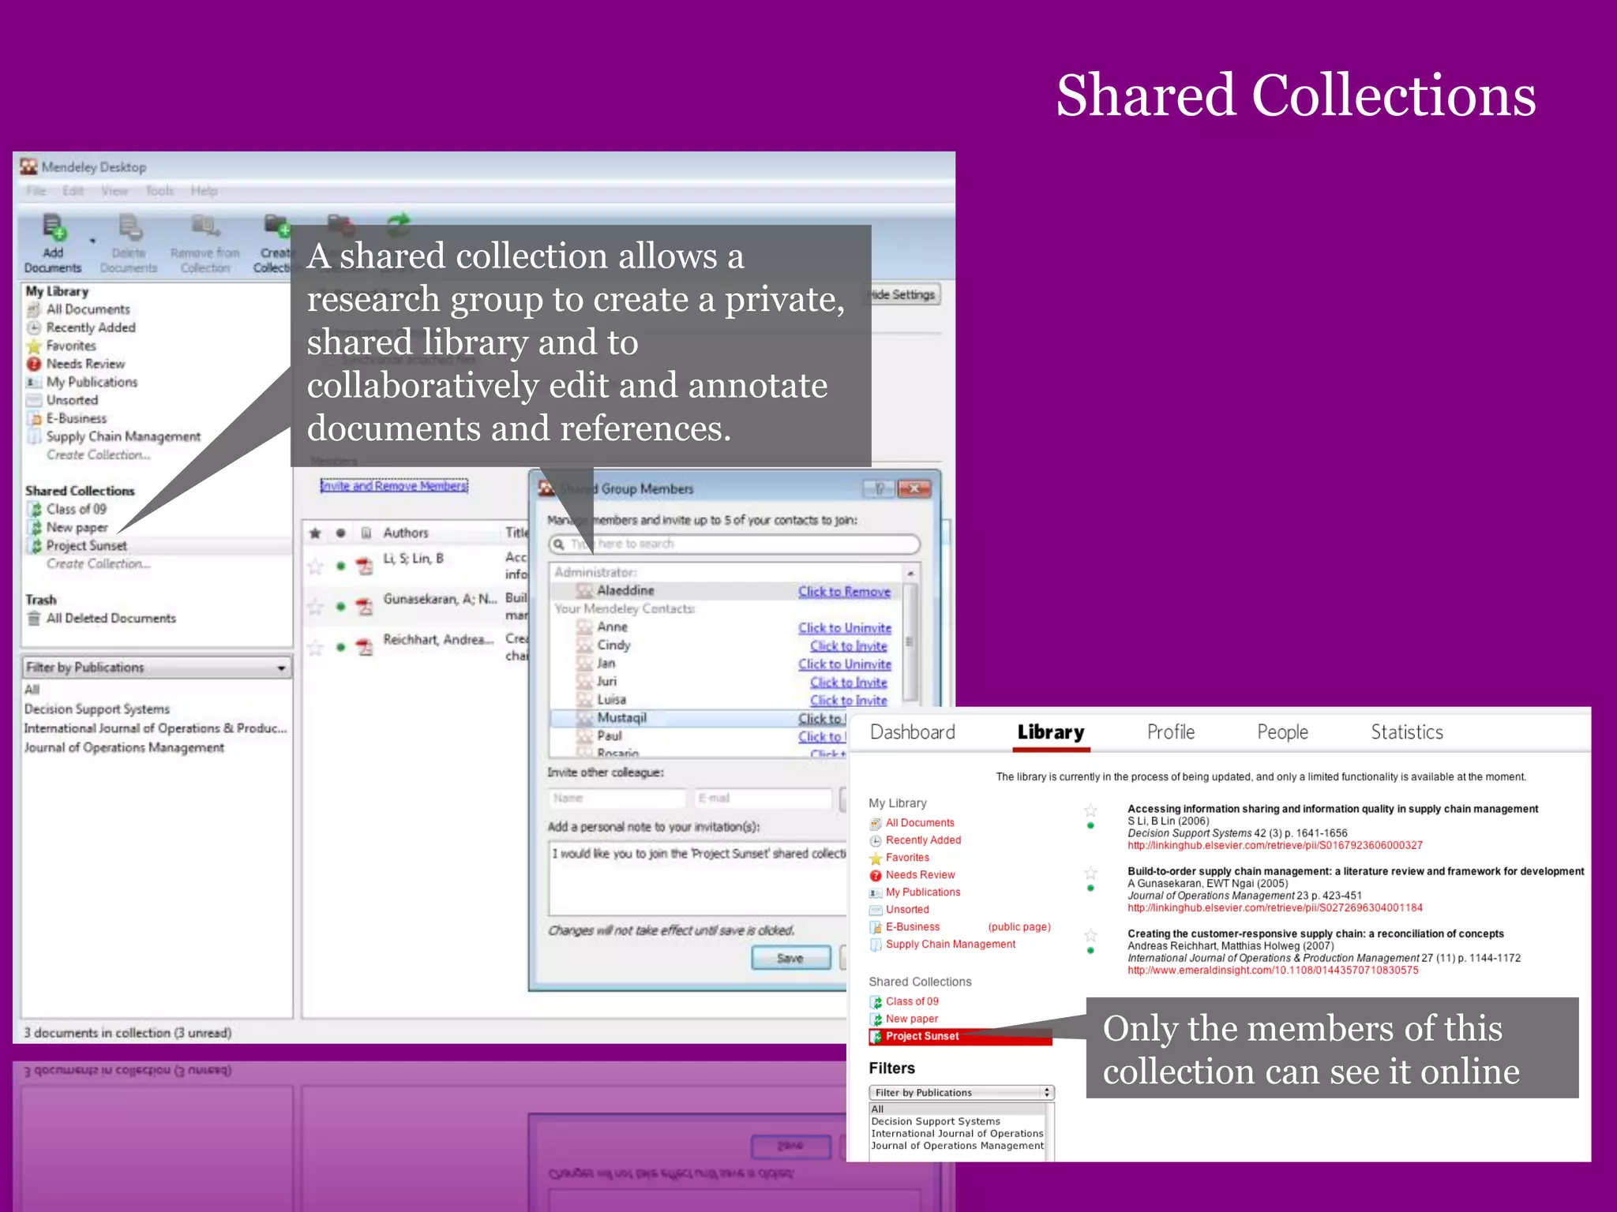Toggle favorite star for Gunasekaran row
Screen dimensions: 1617x1212
[x=315, y=607]
